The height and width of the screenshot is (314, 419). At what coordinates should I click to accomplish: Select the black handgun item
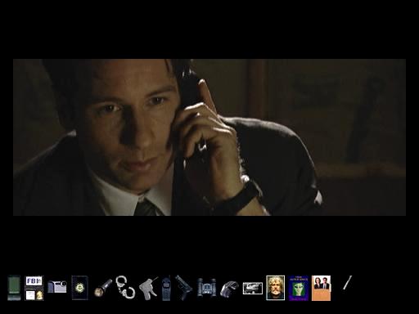pyautogui.click(x=183, y=288)
